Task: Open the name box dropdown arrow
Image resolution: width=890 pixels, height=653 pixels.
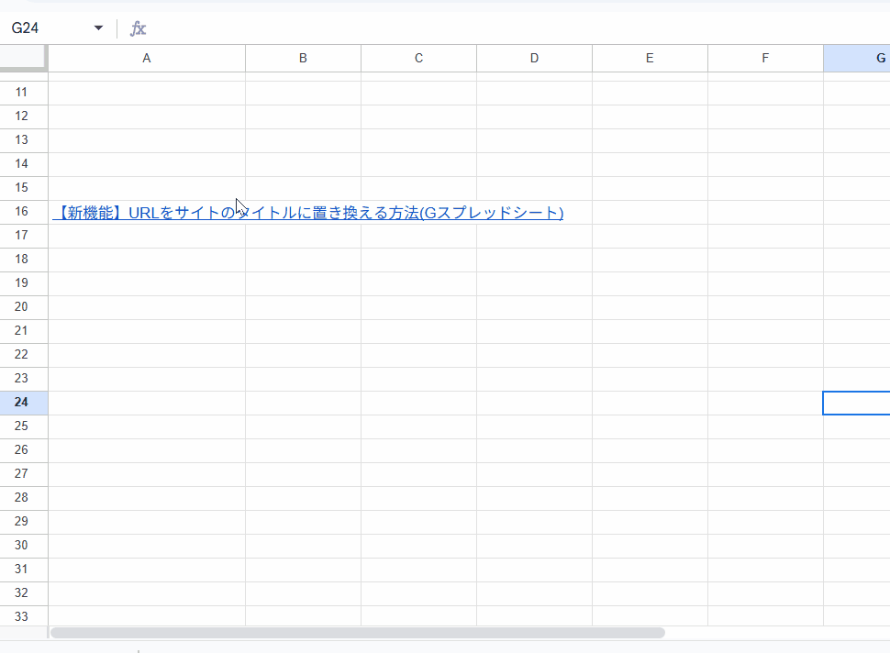Action: coord(98,28)
